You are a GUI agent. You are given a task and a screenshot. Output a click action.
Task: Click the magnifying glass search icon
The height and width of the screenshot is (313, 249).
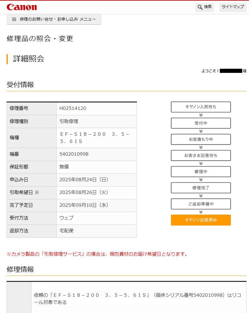[x=200, y=7]
